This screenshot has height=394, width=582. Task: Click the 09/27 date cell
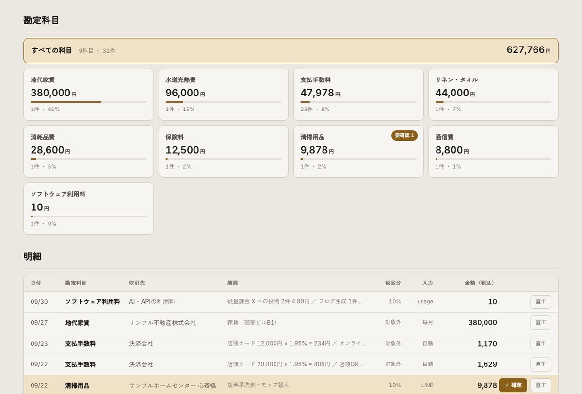[x=39, y=322]
